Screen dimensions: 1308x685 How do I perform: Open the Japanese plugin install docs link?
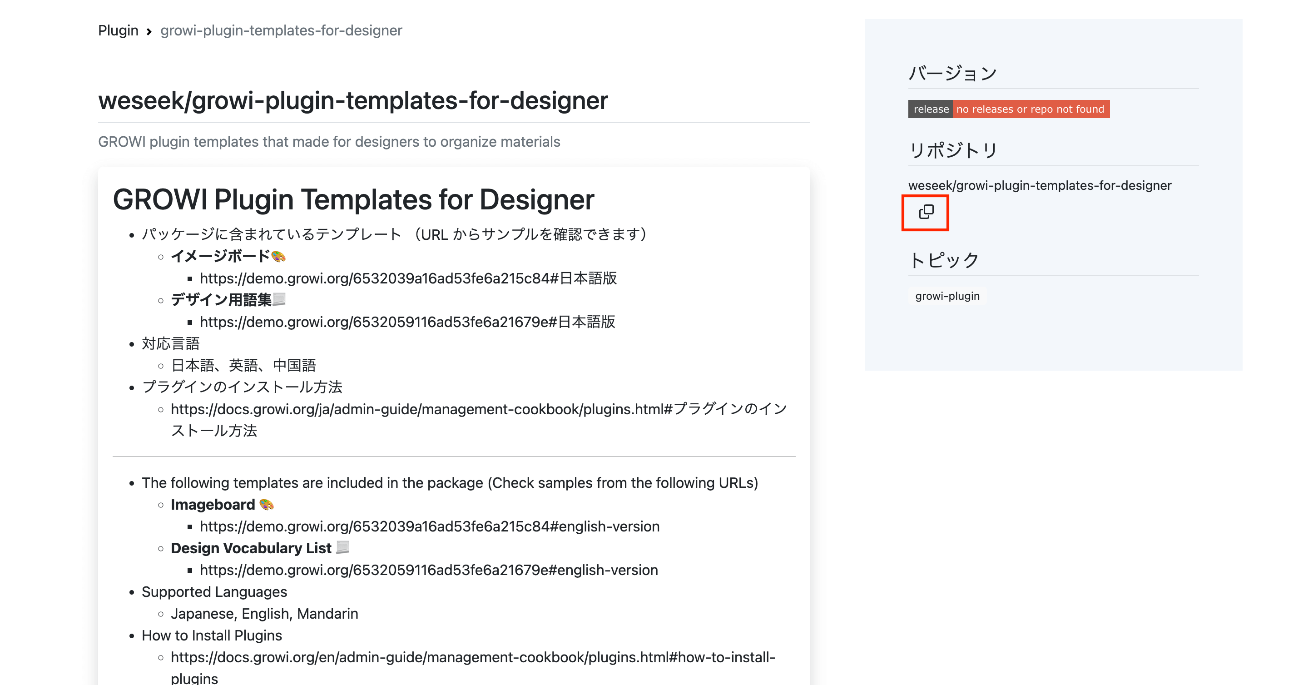coord(479,419)
